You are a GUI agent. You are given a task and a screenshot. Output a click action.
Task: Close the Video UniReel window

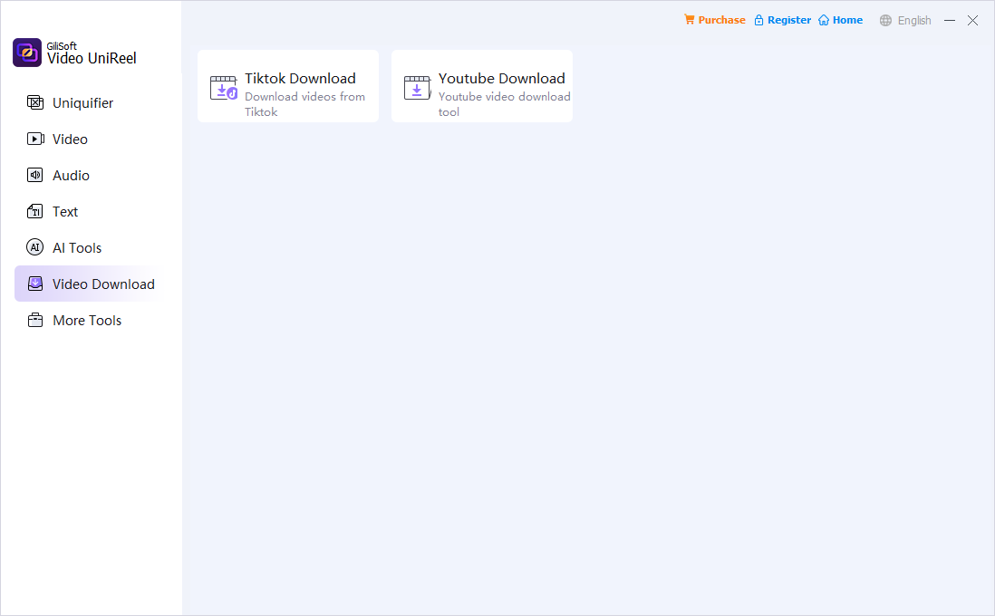(x=972, y=20)
